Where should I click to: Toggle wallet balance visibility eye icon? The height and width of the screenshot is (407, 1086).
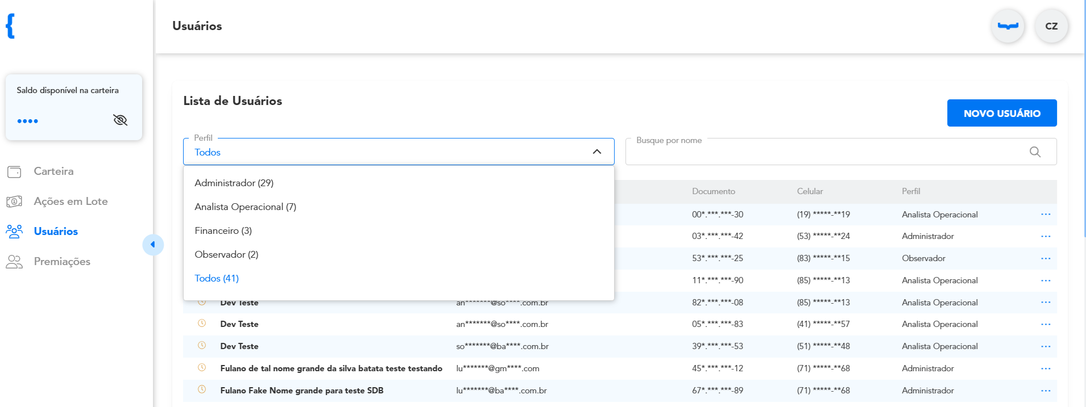click(x=120, y=120)
